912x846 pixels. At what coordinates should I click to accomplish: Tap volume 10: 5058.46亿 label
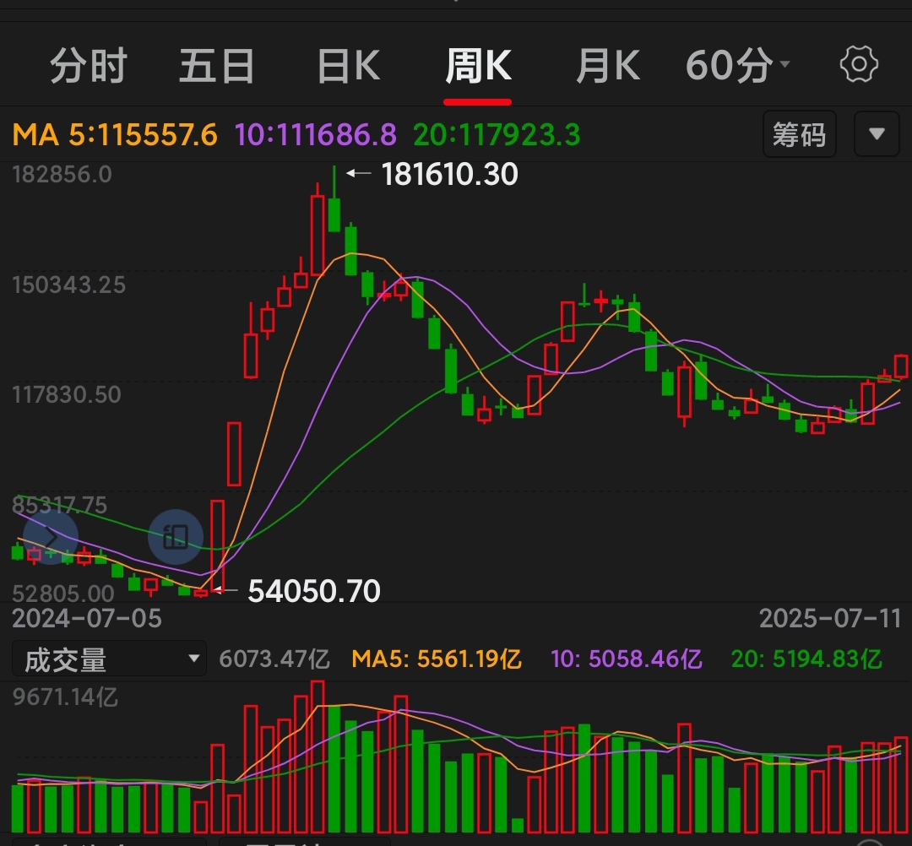(x=627, y=659)
